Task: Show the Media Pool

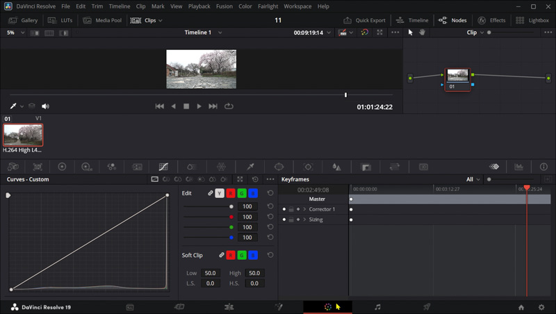Action: (x=102, y=21)
